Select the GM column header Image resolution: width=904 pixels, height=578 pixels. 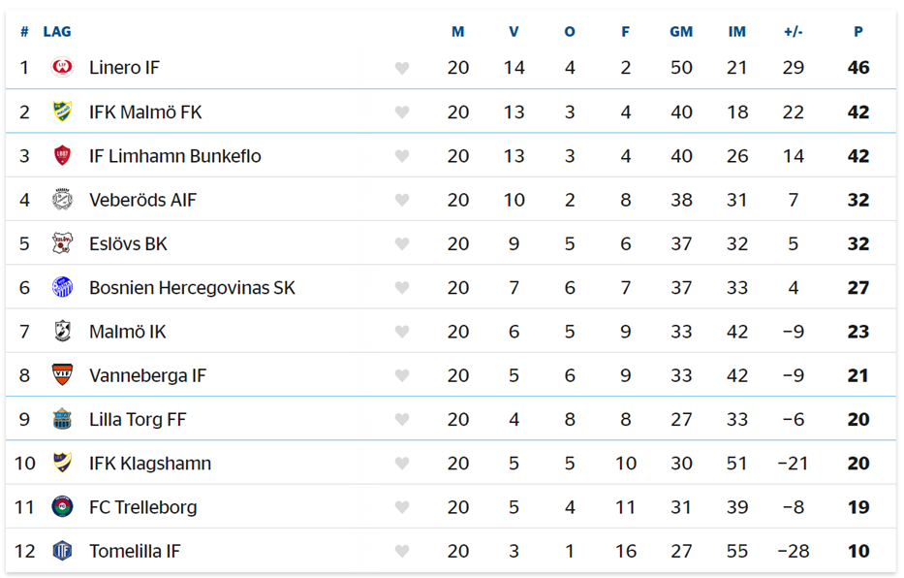(x=681, y=32)
